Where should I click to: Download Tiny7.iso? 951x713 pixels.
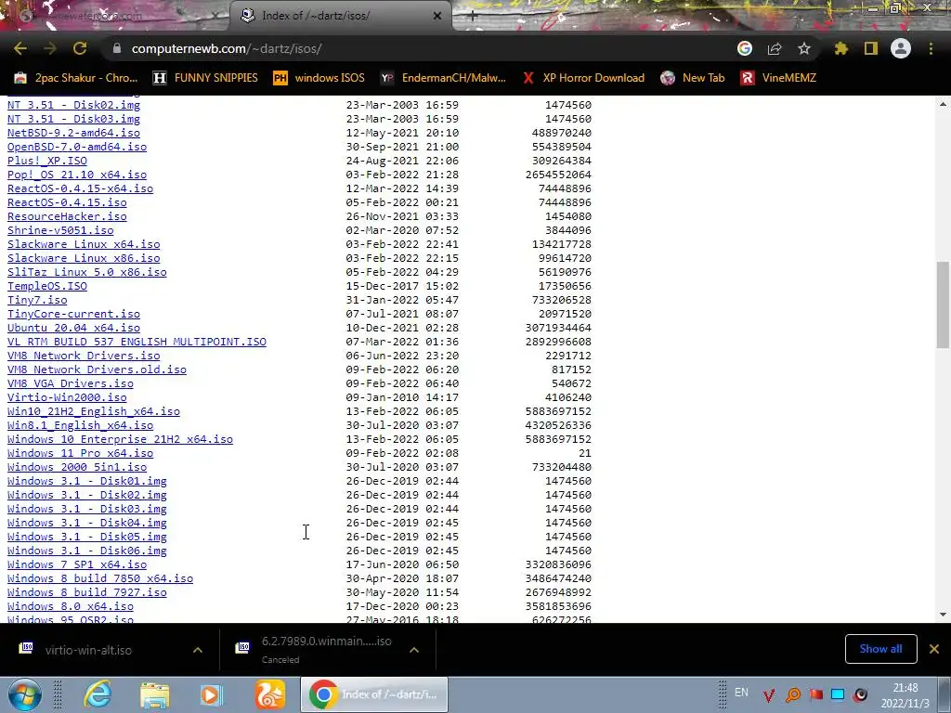37,300
